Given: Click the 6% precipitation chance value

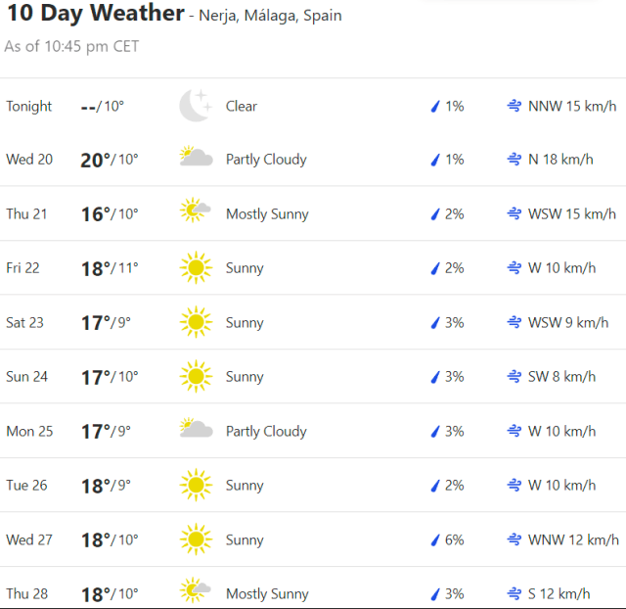Looking at the screenshot, I should point(454,539).
